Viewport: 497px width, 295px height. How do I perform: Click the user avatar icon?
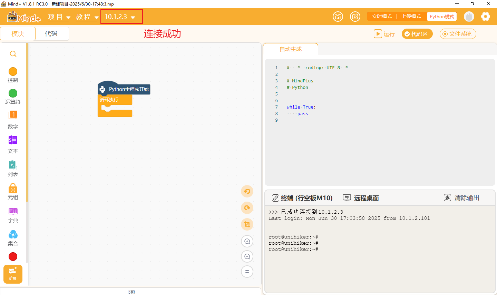pos(469,17)
